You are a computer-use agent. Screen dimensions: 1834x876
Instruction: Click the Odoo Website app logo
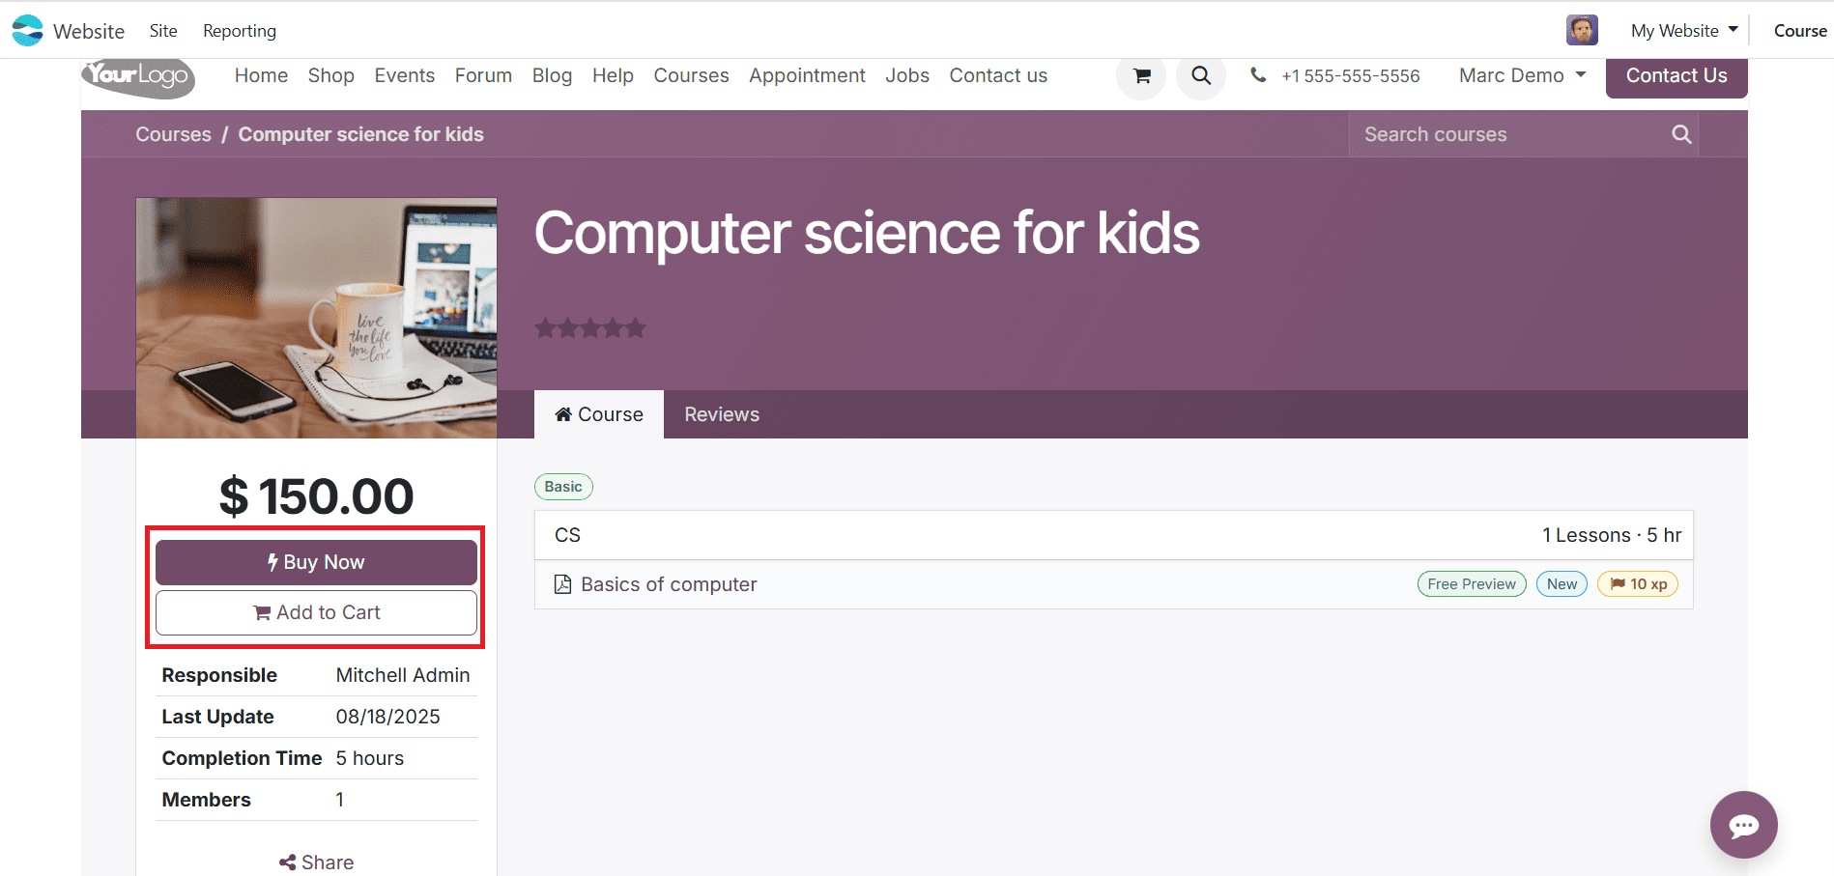[x=28, y=30]
